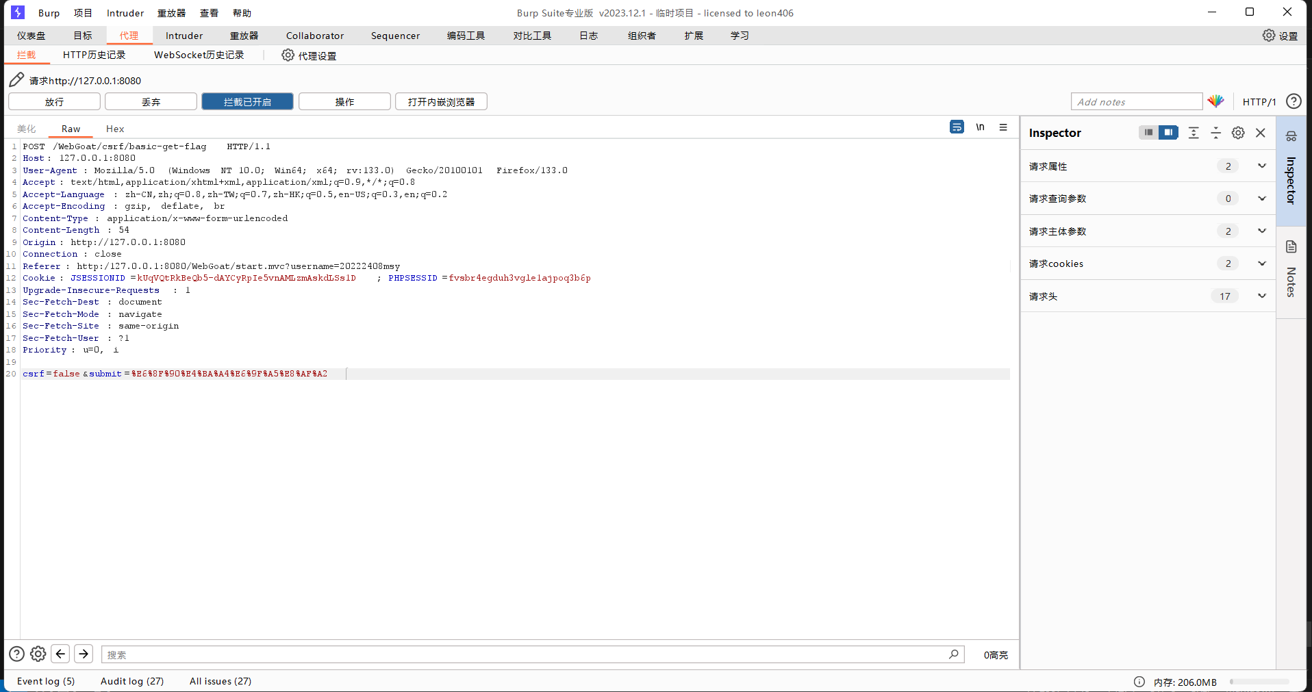Open the 查看 menu
Viewport: 1312px width, 692px height.
[209, 13]
